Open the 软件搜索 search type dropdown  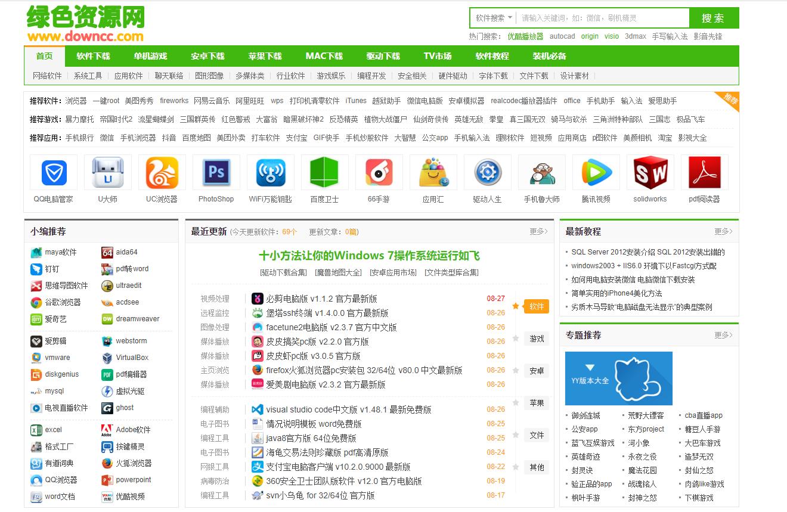[x=494, y=18]
